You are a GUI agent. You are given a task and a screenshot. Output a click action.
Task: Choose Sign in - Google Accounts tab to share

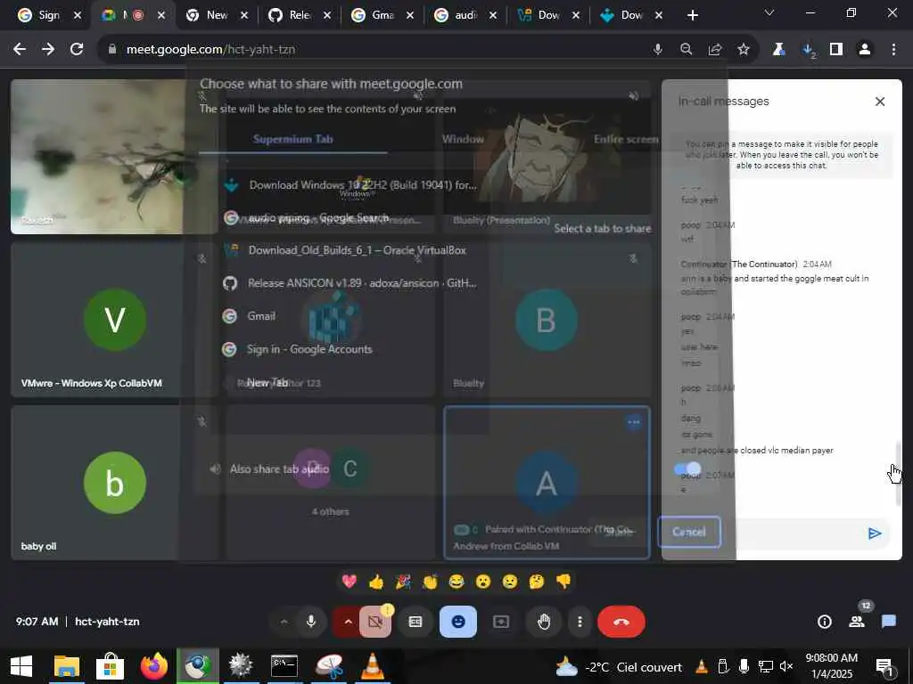[x=298, y=349]
